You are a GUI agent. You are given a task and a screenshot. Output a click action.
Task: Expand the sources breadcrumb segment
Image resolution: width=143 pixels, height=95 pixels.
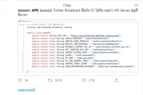click(x=22, y=24)
